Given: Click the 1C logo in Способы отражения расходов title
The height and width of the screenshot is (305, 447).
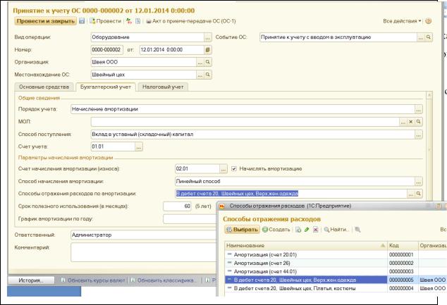Looking at the screenshot, I should (222, 206).
